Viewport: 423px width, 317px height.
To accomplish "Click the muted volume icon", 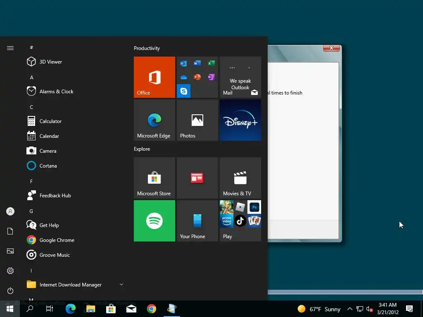I will [369, 309].
